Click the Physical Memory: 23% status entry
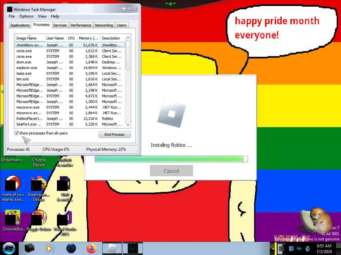Screen dimensions: 341x255 pyautogui.click(x=106, y=149)
